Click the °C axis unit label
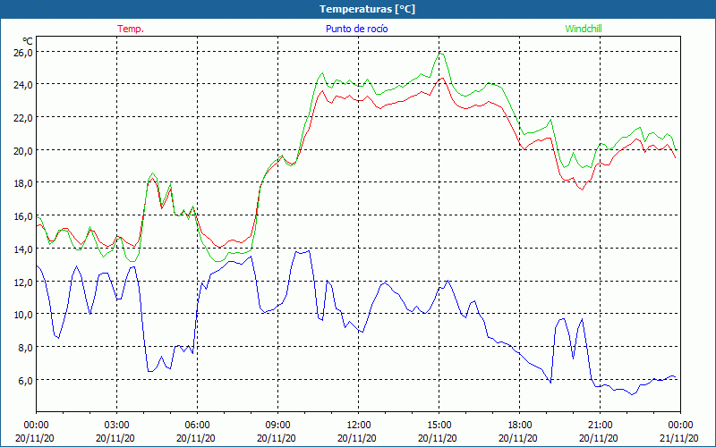The height and width of the screenshot is (447, 716). pos(28,41)
